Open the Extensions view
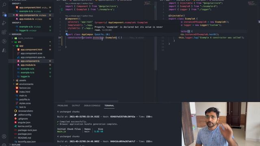Viewport: 260px width, 146px height. pos(4,32)
